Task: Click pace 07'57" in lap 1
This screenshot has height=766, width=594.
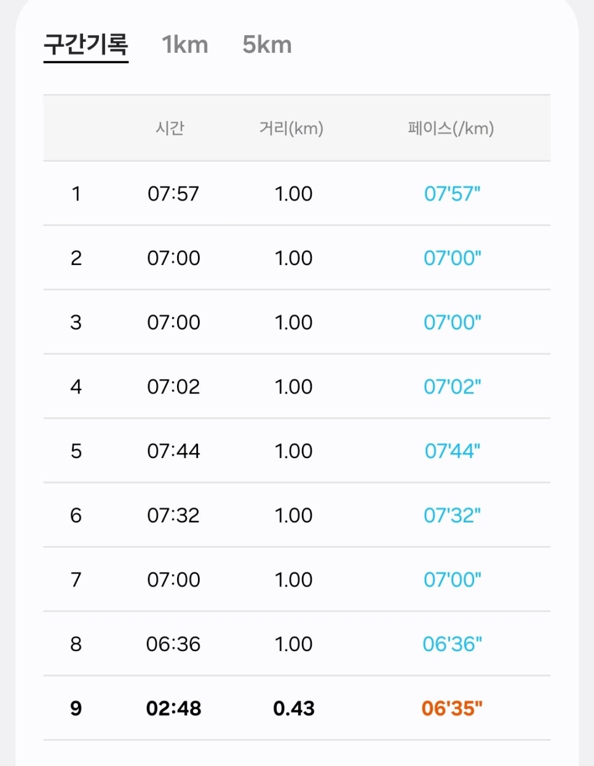Action: tap(452, 194)
